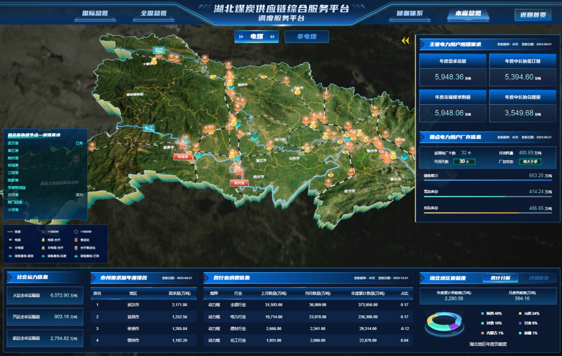562x356 pixels.
Task: Select 江陵港 in logistics node list
Action: tap(45, 173)
